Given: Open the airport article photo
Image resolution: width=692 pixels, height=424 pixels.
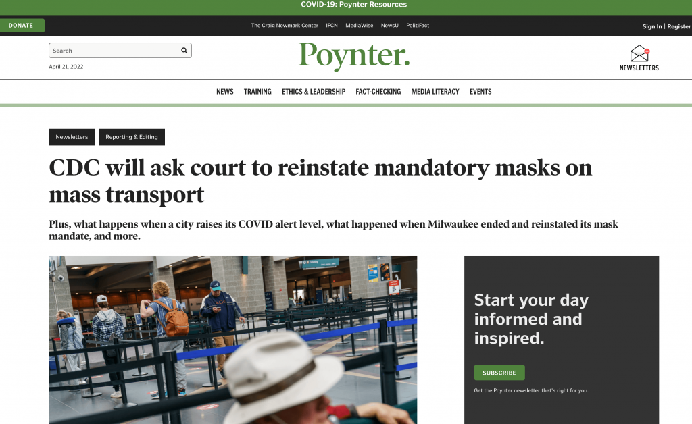Looking at the screenshot, I should click(x=232, y=340).
